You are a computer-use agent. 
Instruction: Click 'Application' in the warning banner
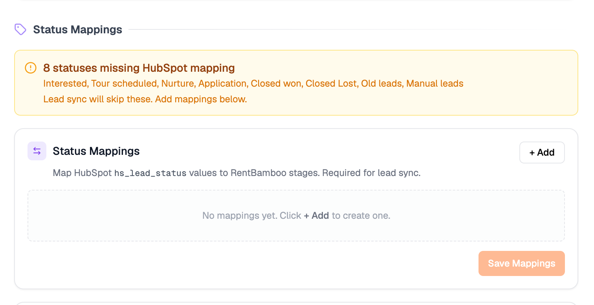(222, 84)
